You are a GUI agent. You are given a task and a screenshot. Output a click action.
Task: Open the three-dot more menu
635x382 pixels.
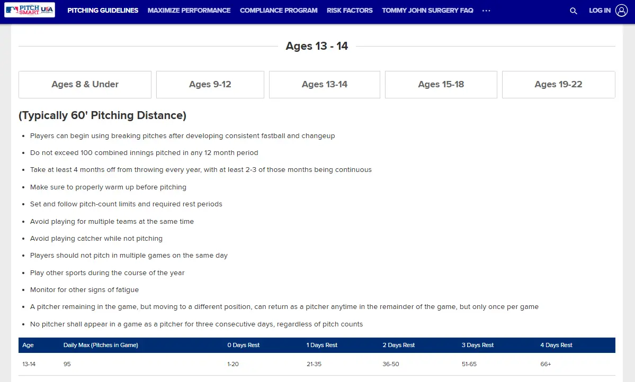[486, 11]
